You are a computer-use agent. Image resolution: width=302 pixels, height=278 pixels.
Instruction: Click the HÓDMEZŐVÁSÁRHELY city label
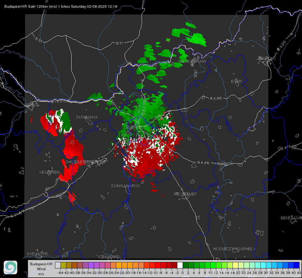pos(234,249)
